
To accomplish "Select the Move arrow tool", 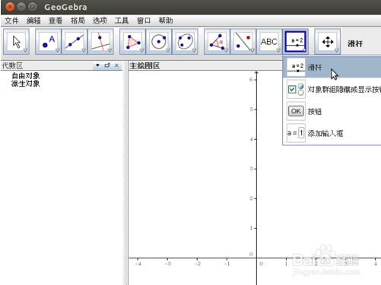I will [x=16, y=41].
